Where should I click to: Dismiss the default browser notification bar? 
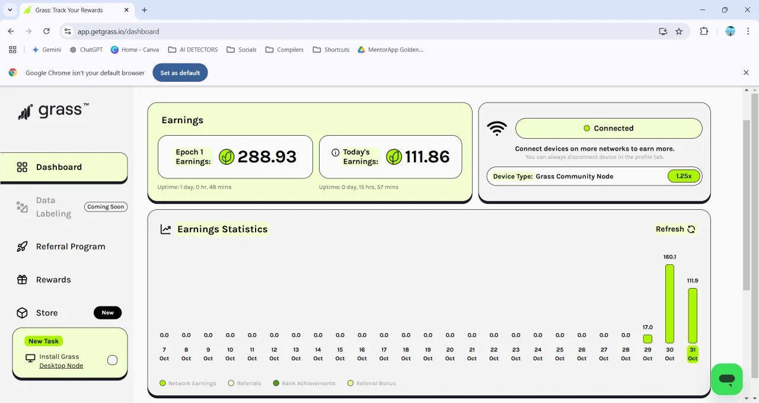(x=746, y=72)
